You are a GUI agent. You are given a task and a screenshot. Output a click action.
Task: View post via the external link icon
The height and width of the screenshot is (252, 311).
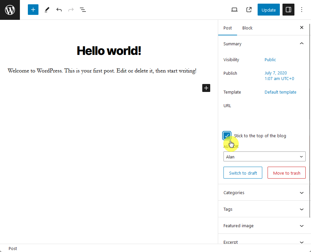click(249, 10)
